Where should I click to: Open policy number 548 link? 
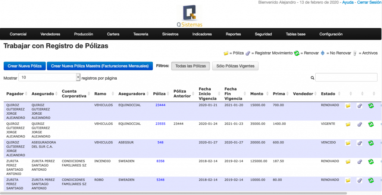[x=160, y=142]
